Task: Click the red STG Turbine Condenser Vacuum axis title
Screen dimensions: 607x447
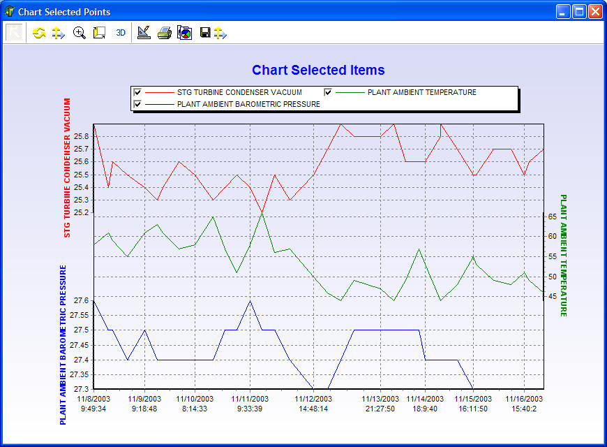Action: click(68, 168)
